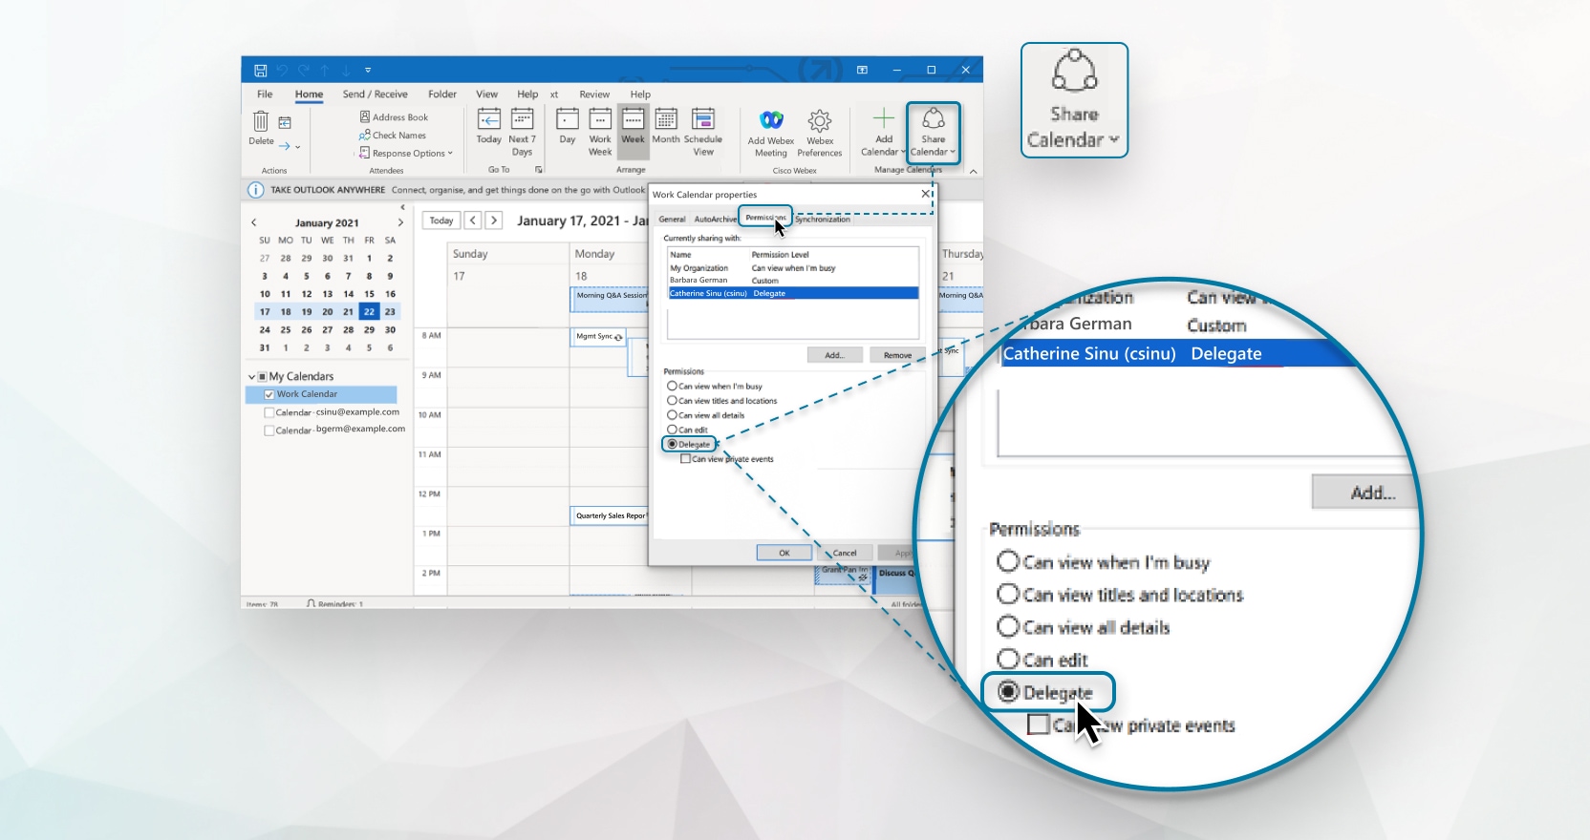Switch to the Month view
1590x840 pixels.
(x=666, y=126)
